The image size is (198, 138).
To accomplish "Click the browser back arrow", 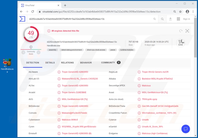I will pyautogui.click(x=21, y=12).
